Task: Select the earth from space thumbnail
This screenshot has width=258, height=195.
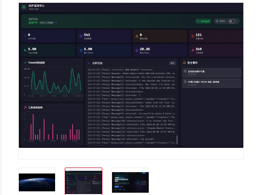Action: [x=37, y=182]
